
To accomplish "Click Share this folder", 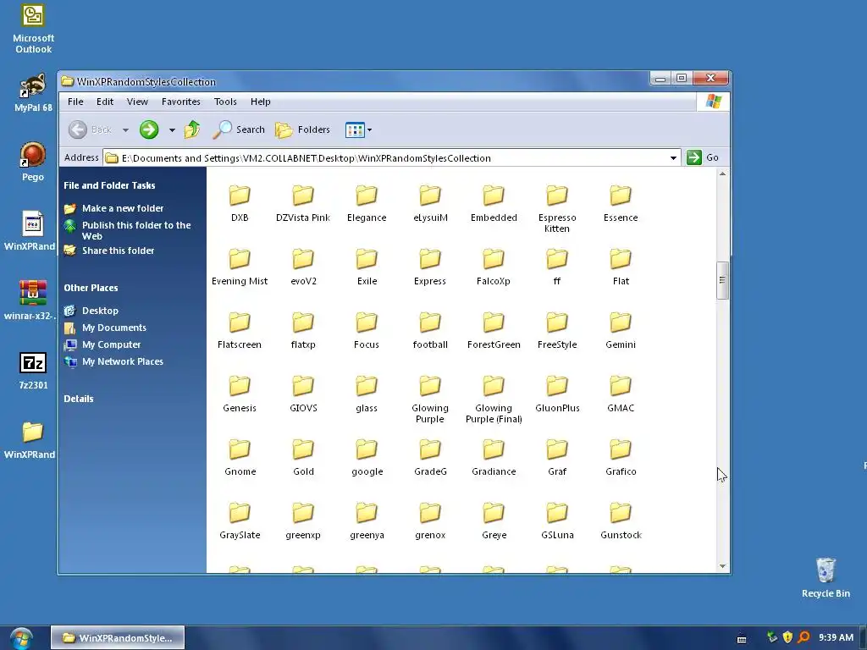I will 118,251.
